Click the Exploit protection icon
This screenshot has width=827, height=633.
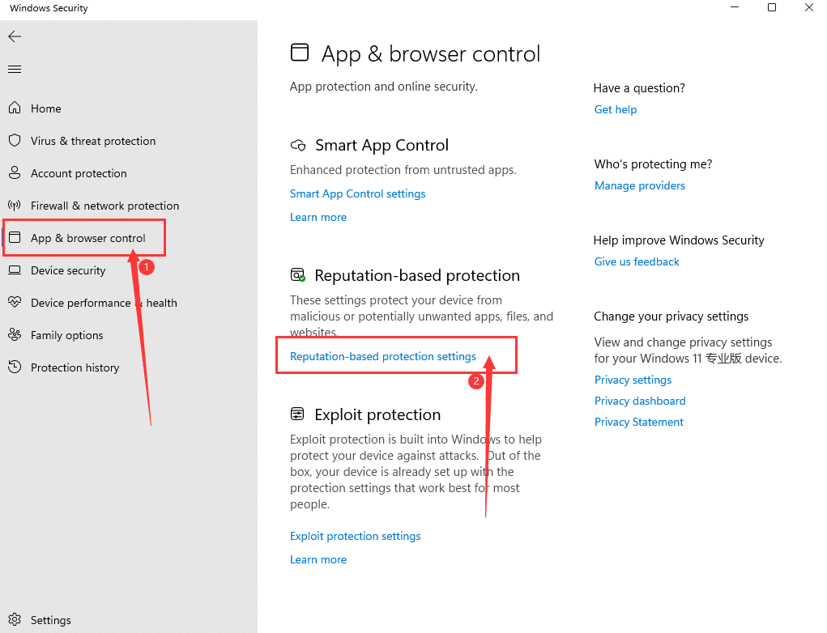coord(297,414)
